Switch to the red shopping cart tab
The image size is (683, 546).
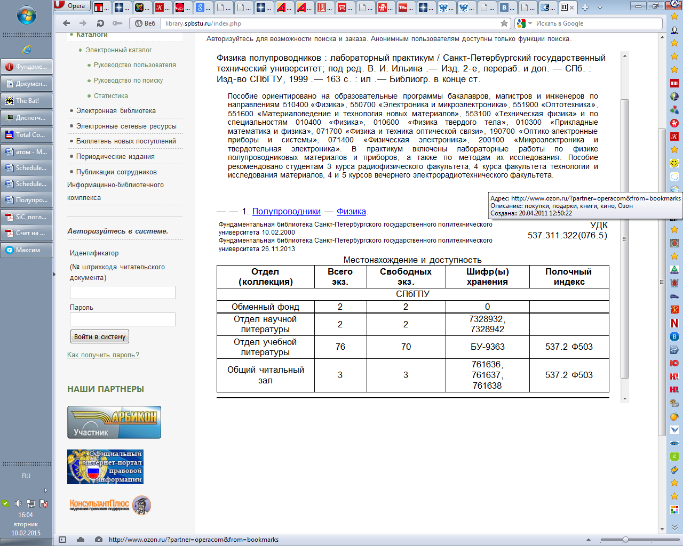(x=345, y=7)
